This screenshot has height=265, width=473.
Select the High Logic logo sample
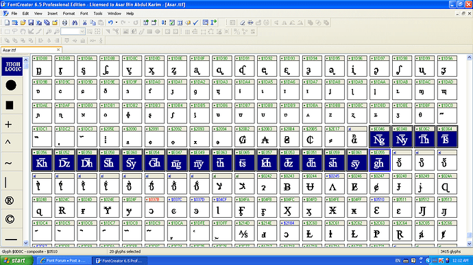click(12, 66)
